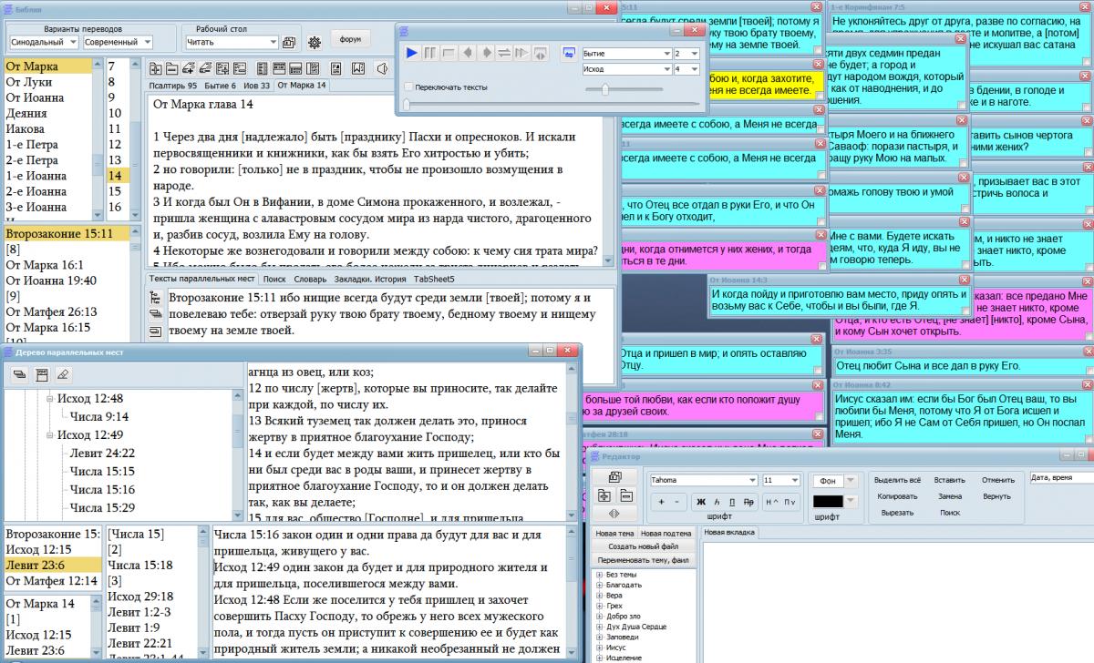Toggle bold Ж formatting in editor
Viewport: 1094px width, 663px height.
point(701,502)
